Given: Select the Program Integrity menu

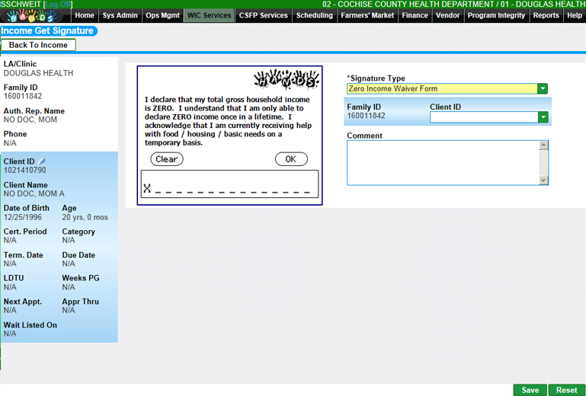Looking at the screenshot, I should pyautogui.click(x=496, y=15).
